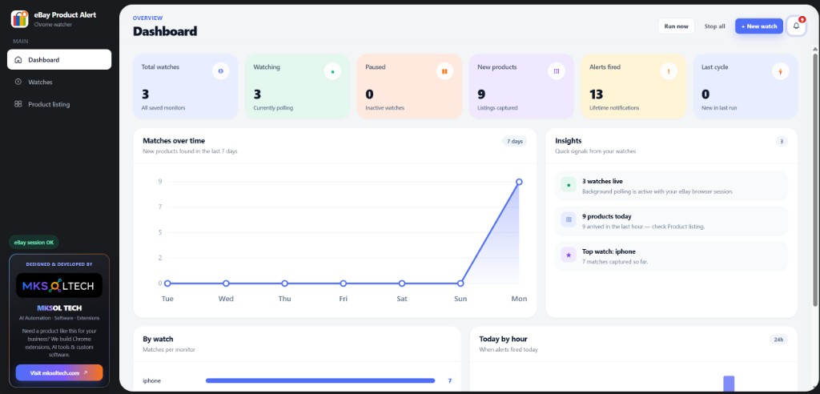Screen dimensions: 820x394
Task: Click the 9 products today icon
Action: point(569,219)
